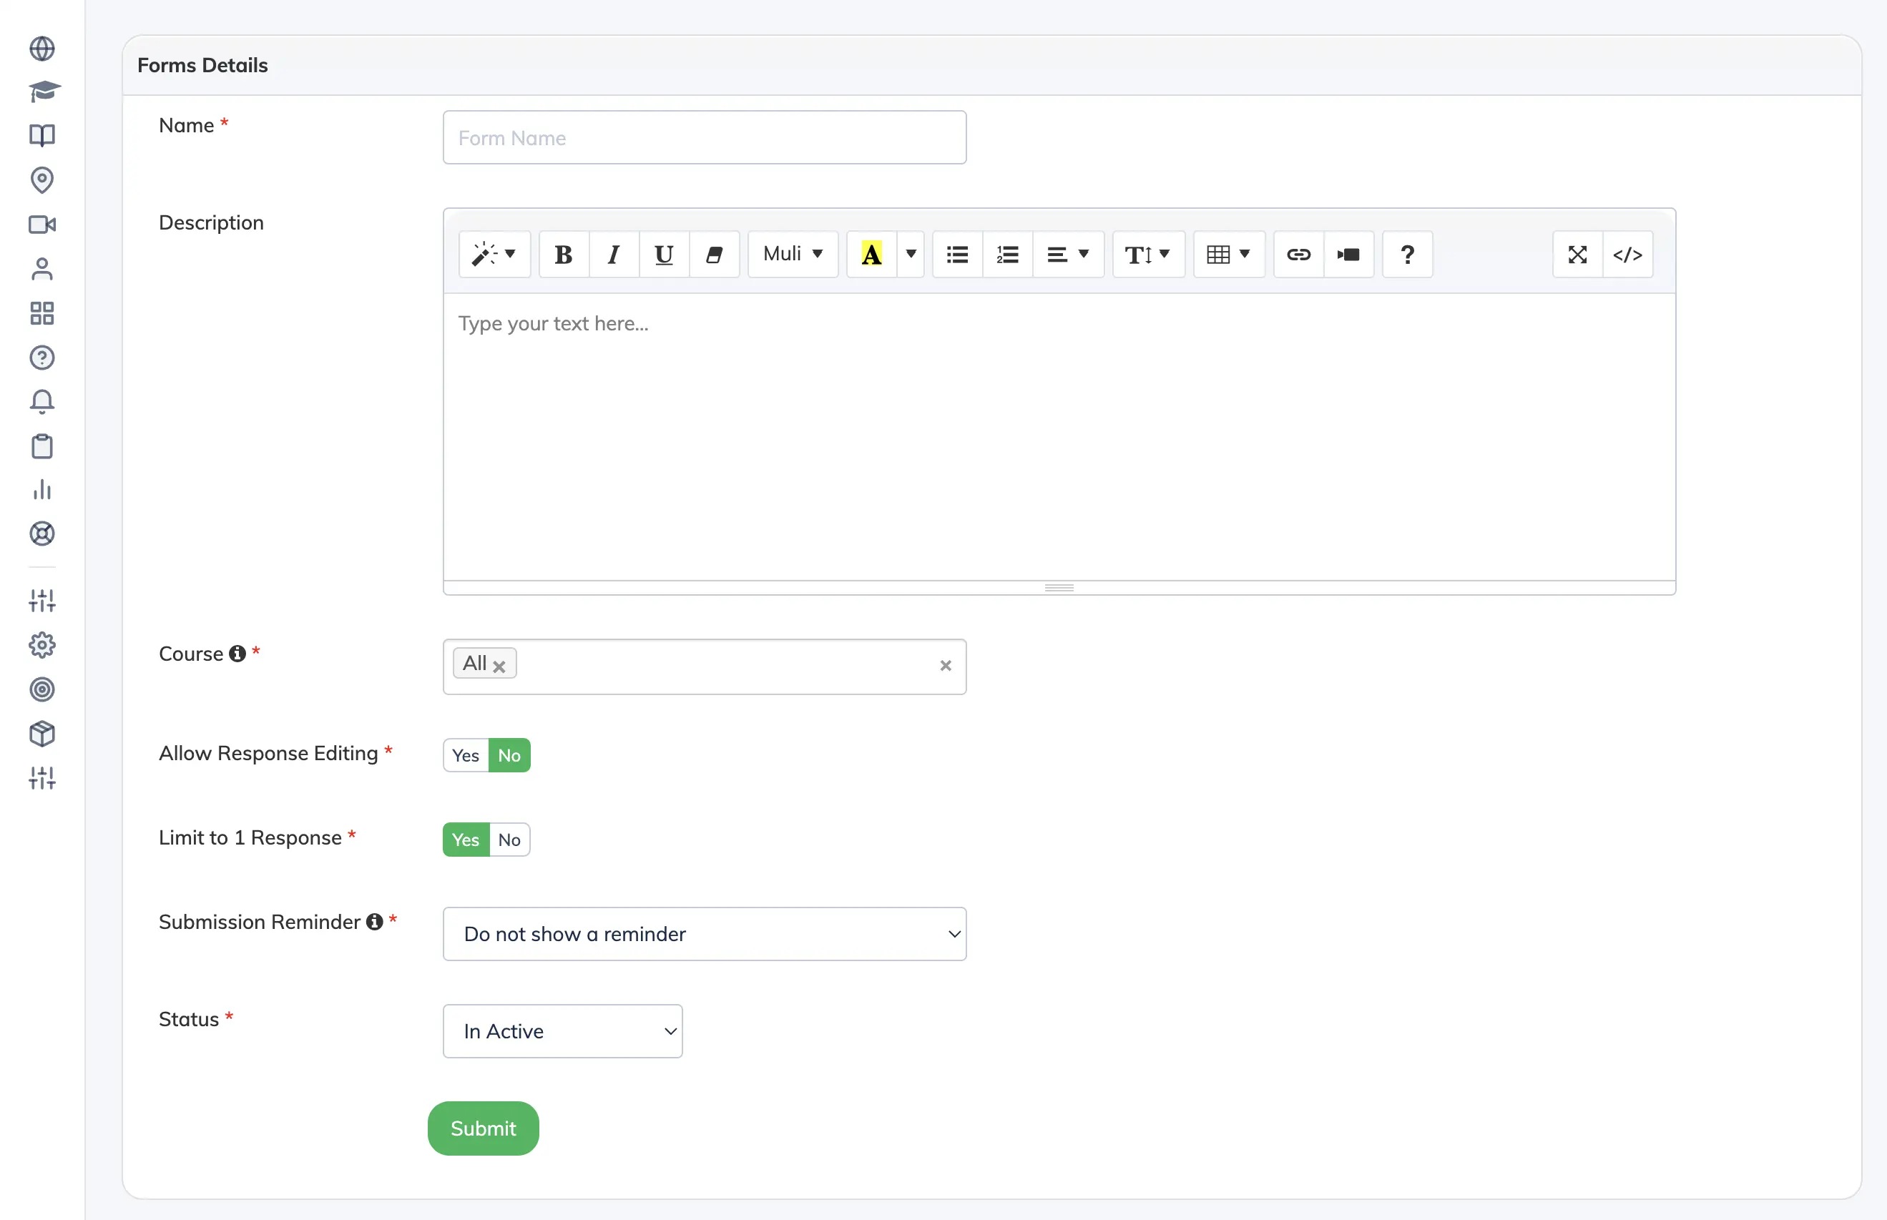This screenshot has width=1887, height=1220.
Task: Click the graduation cap sidebar icon
Action: 43,92
